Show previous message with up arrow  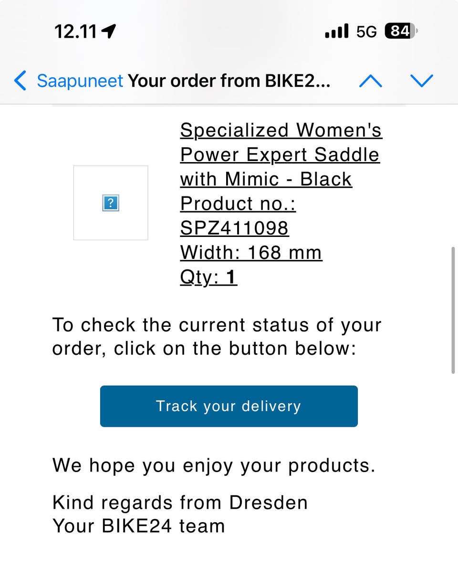coord(370,81)
